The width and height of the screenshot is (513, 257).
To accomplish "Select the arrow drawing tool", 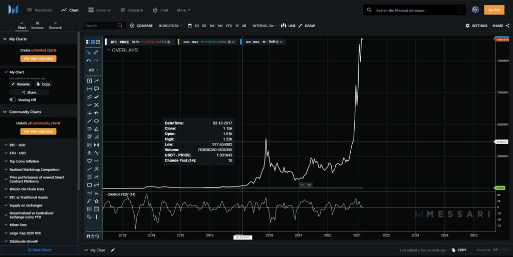I will pos(97,80).
